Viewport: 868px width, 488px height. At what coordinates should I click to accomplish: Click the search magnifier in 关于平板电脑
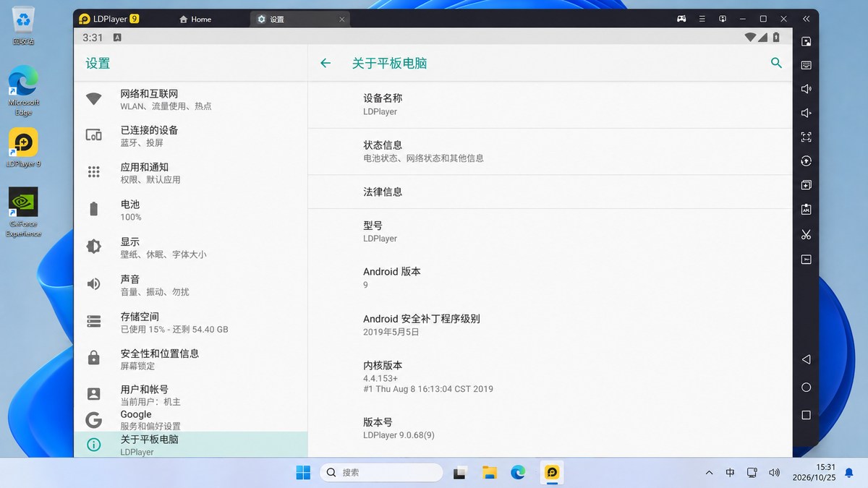tap(776, 63)
